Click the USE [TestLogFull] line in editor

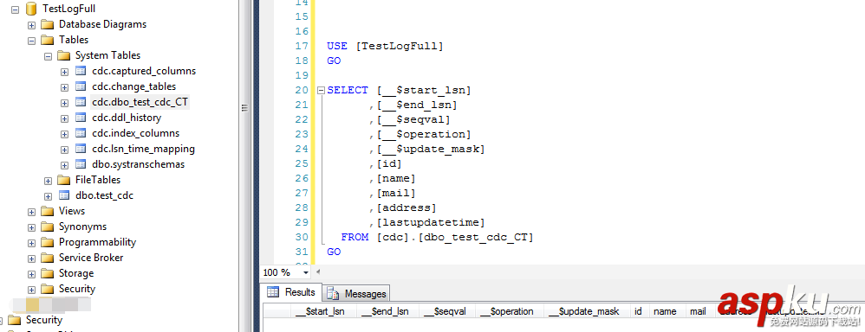click(x=385, y=46)
